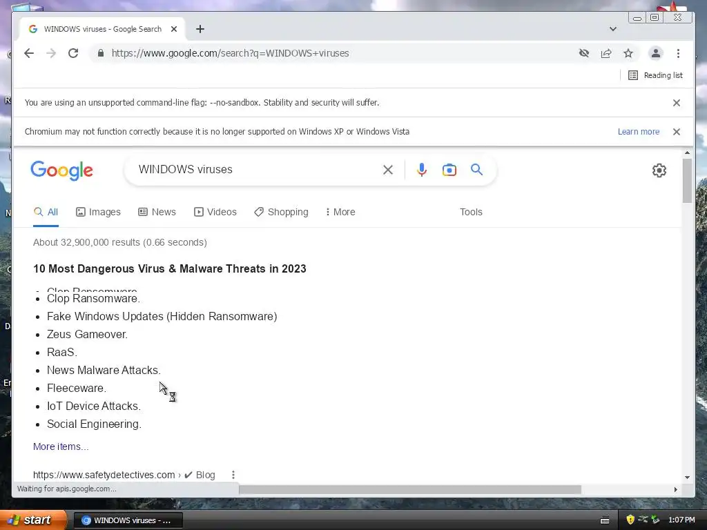Click the 'Fake Windows Updates (Hidden Ransomware)' item
The height and width of the screenshot is (530, 707).
click(162, 316)
